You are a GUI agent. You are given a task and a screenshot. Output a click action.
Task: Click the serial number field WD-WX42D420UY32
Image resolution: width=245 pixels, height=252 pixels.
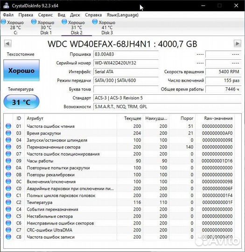click(x=126, y=63)
